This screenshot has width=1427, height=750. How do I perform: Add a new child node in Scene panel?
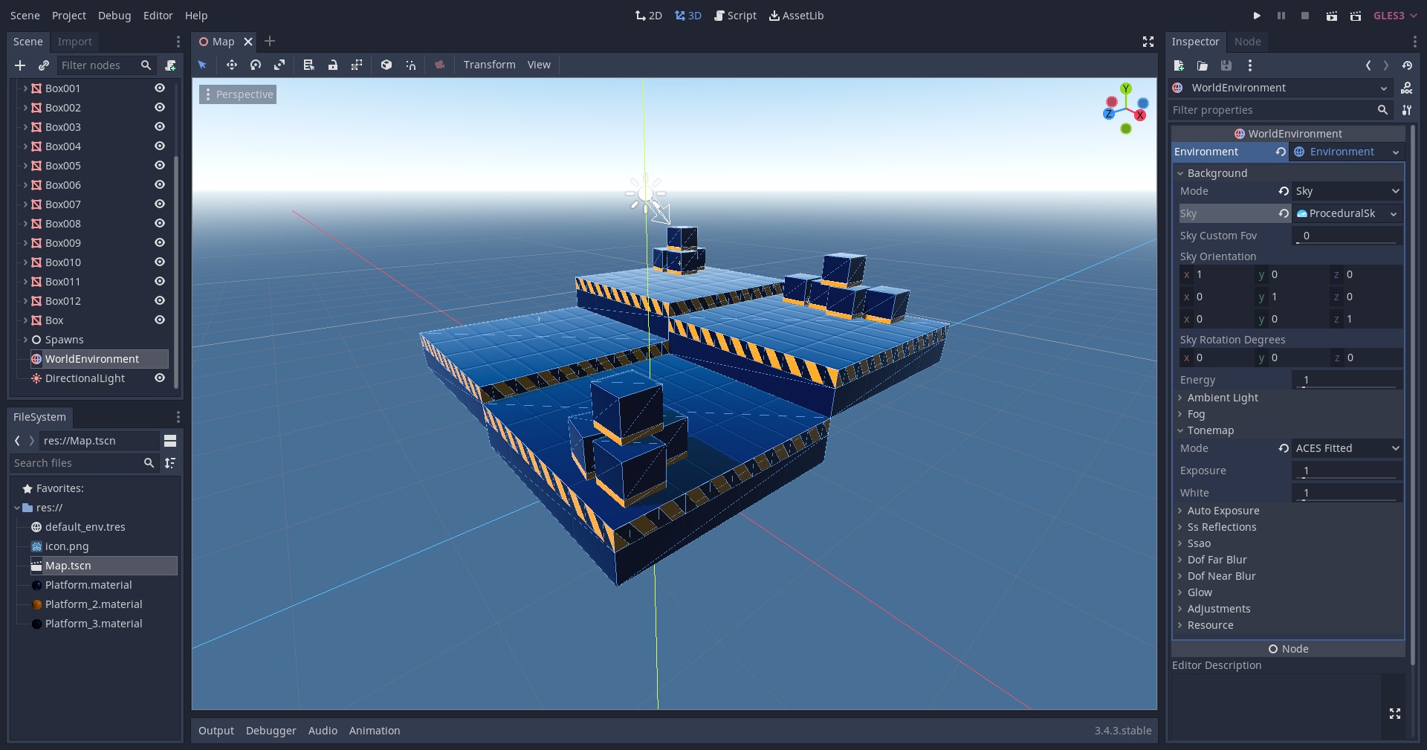tap(20, 65)
